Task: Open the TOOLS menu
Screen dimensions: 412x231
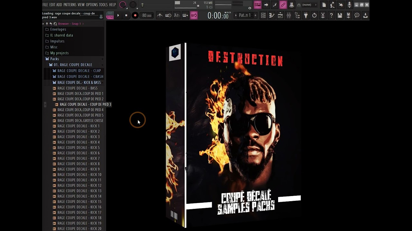Action: 103,5
